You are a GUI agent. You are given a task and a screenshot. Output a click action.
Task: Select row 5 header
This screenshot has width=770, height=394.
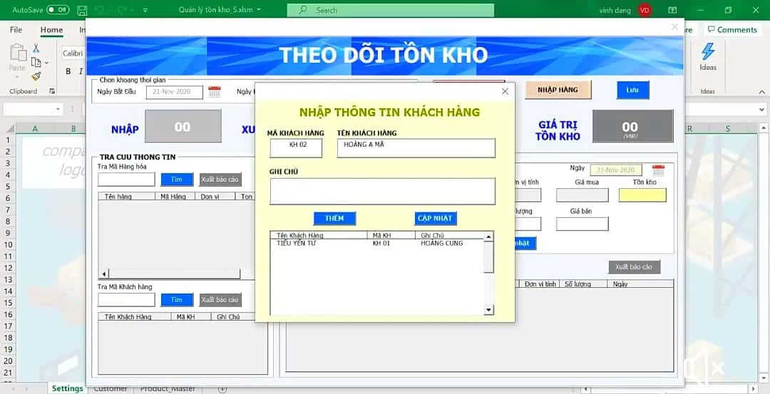pyautogui.click(x=7, y=187)
